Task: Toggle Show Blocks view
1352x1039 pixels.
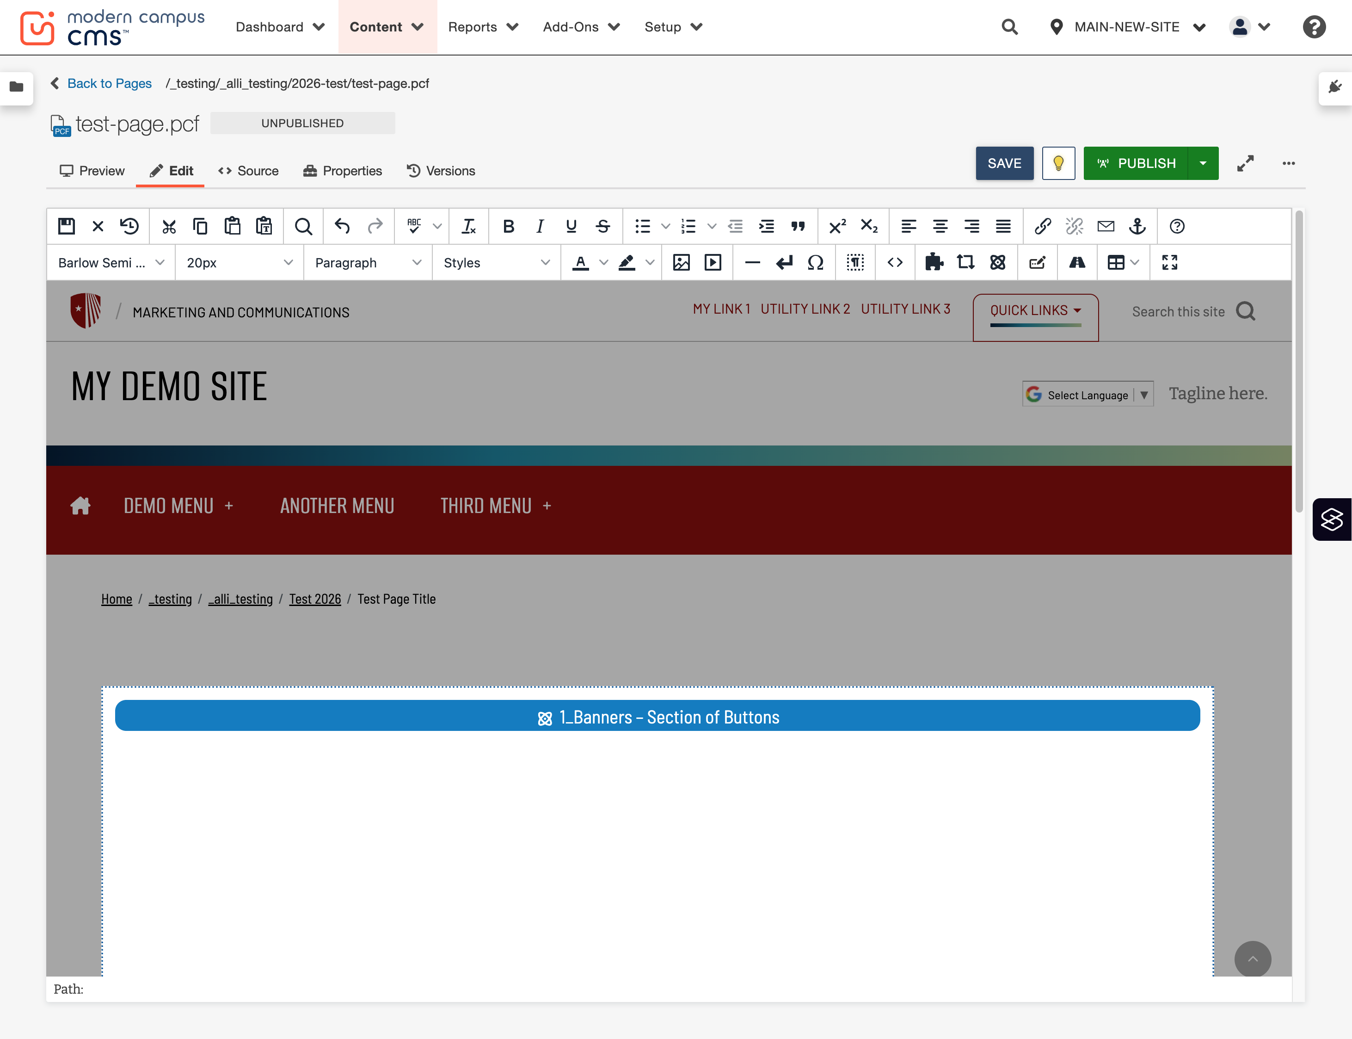Action: (x=855, y=262)
